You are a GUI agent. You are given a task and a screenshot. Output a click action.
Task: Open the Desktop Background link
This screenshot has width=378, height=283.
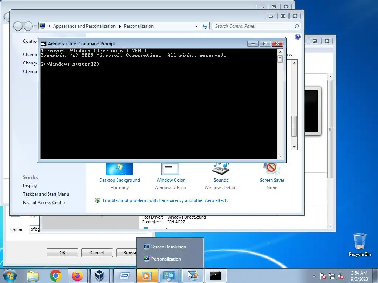pyautogui.click(x=120, y=180)
